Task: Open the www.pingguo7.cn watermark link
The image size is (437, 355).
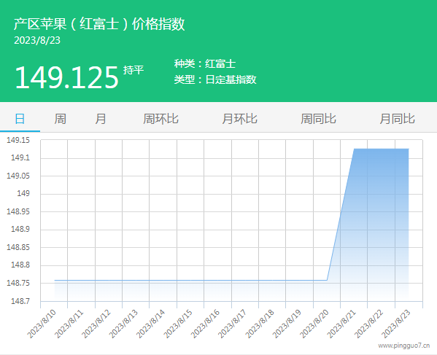Action: point(404,346)
